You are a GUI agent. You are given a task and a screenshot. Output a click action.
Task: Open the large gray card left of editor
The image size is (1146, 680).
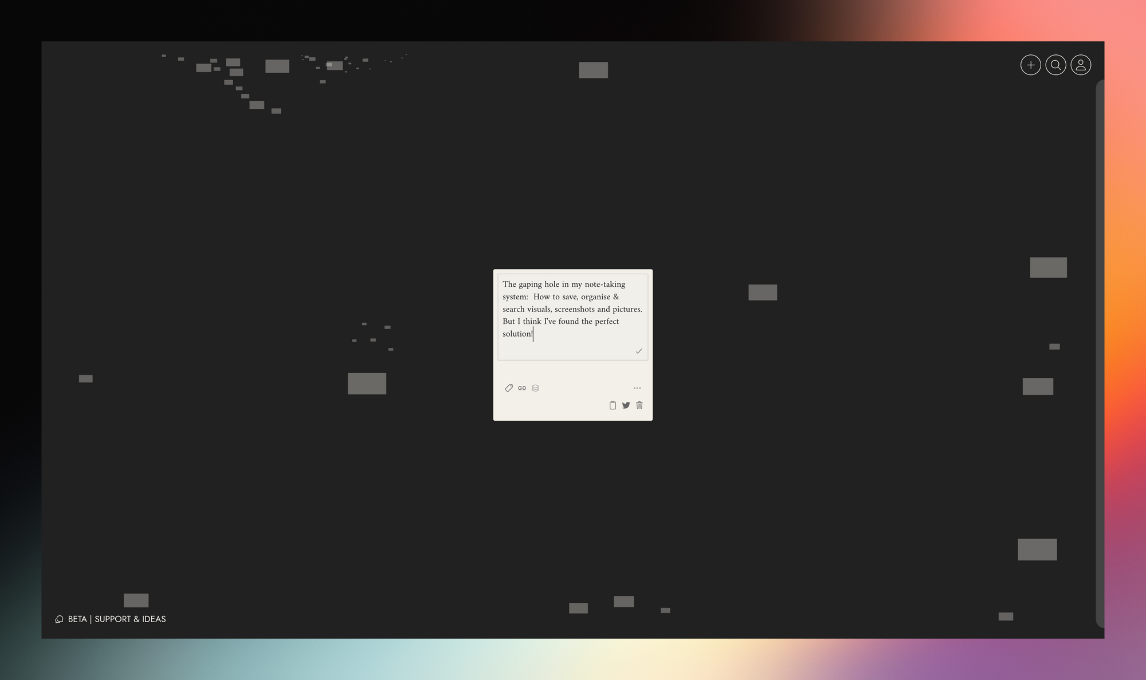coord(367,384)
